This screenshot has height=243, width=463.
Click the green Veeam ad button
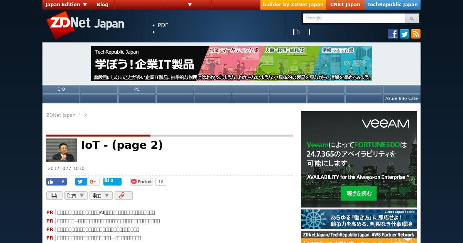tap(358, 193)
